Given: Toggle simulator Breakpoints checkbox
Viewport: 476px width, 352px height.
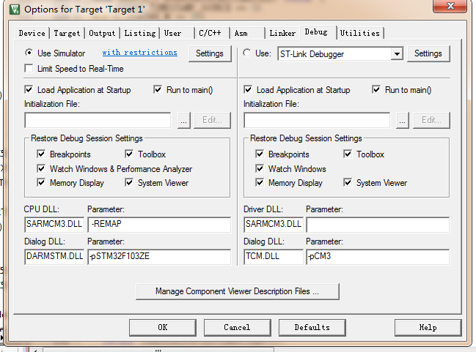Looking at the screenshot, I should click(x=41, y=154).
